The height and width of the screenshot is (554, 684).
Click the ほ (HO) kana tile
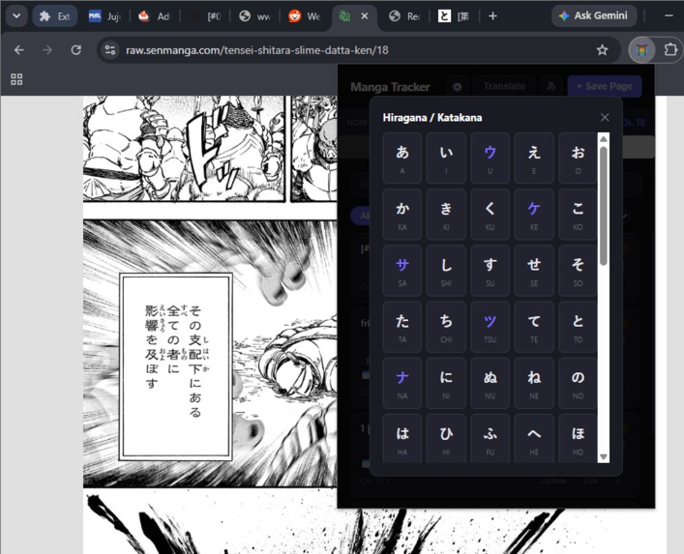click(x=578, y=439)
